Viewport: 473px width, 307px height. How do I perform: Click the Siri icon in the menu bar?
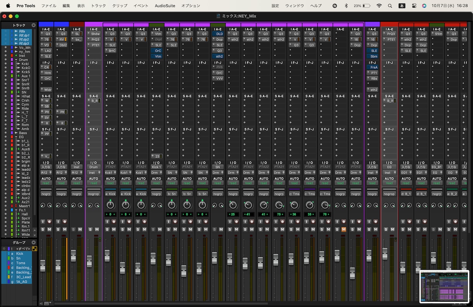(424, 6)
